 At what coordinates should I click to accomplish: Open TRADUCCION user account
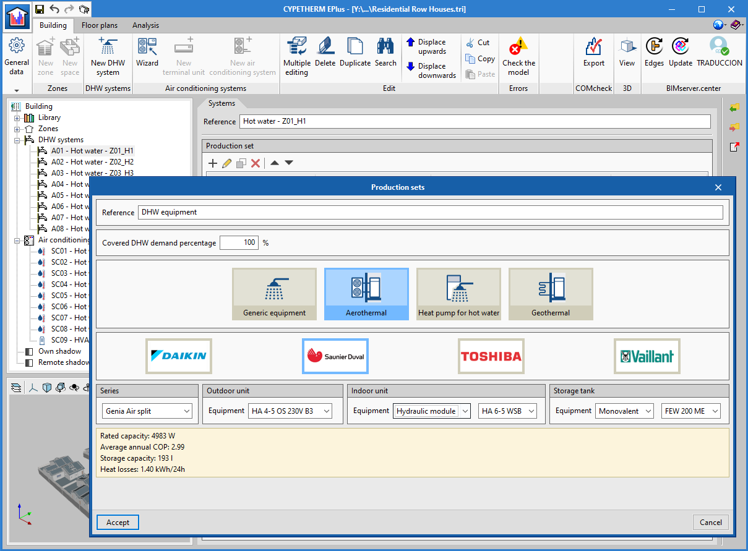tap(720, 53)
